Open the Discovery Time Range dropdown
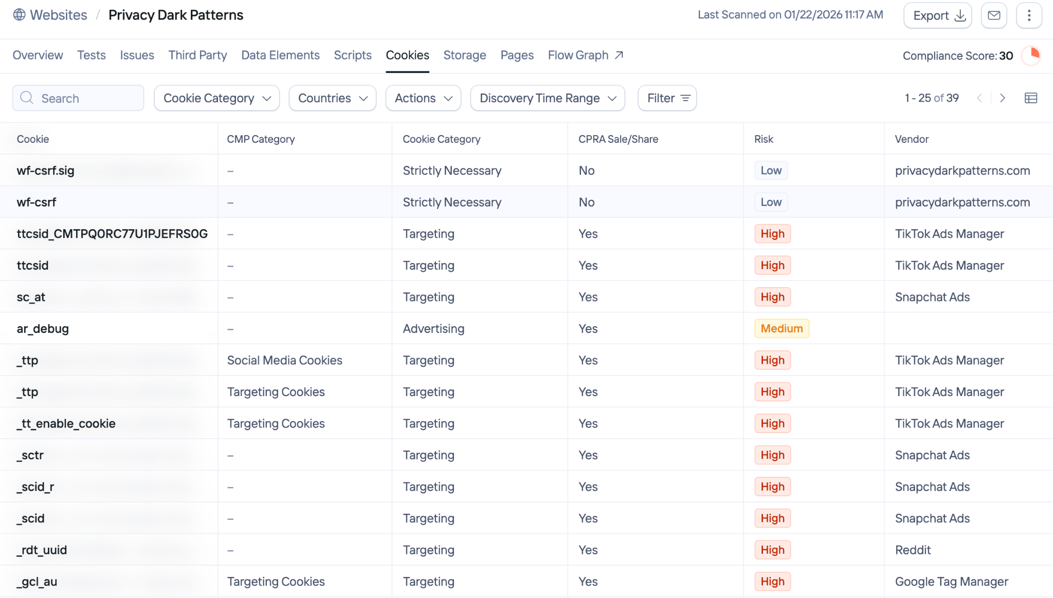The height and width of the screenshot is (598, 1053). click(x=547, y=98)
